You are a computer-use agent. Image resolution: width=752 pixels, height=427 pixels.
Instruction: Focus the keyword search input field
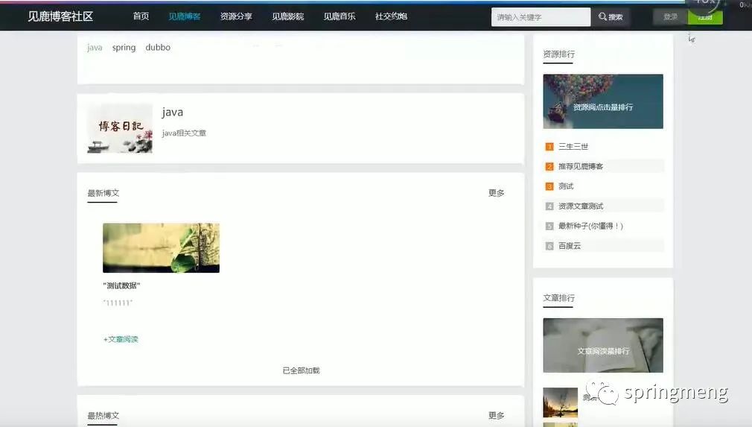click(541, 17)
